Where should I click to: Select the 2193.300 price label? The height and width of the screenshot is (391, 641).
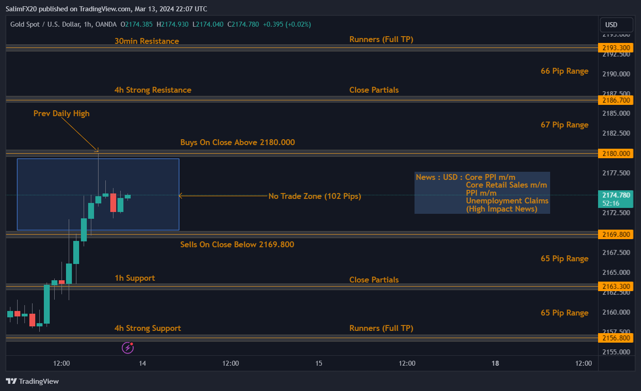(615, 47)
